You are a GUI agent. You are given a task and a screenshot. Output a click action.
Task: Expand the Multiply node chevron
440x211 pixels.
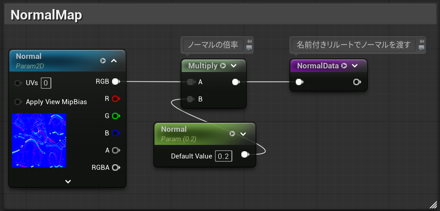pyautogui.click(x=234, y=66)
